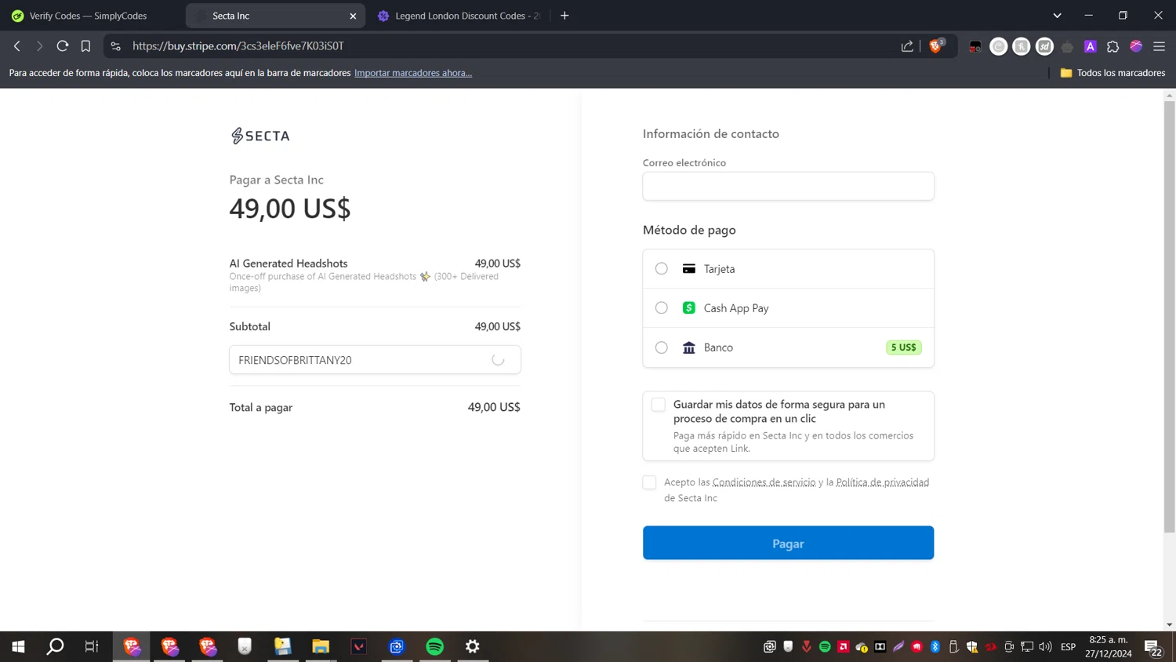Click the Secta logo

(260, 136)
